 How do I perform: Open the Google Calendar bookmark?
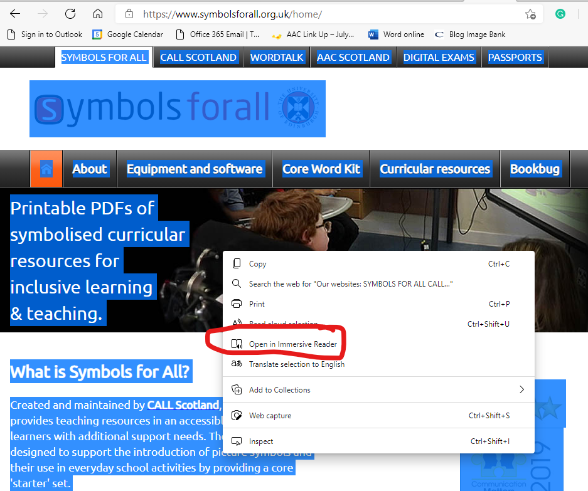(x=128, y=34)
